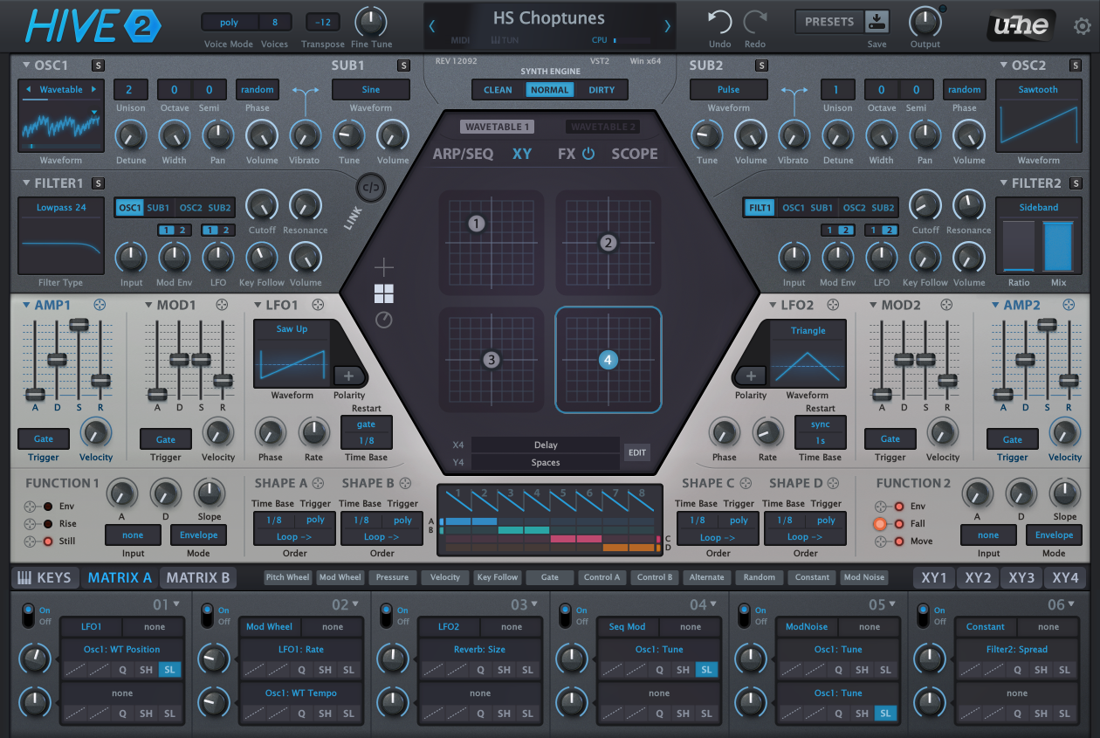This screenshot has height=738, width=1100.
Task: Toggle the FX power icon
Action: tap(588, 154)
